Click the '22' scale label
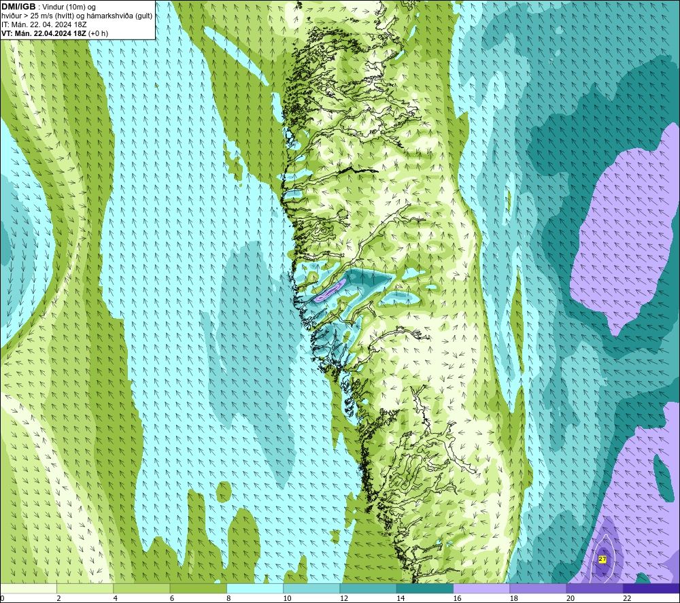This screenshot has width=680, height=603. pyautogui.click(x=627, y=598)
